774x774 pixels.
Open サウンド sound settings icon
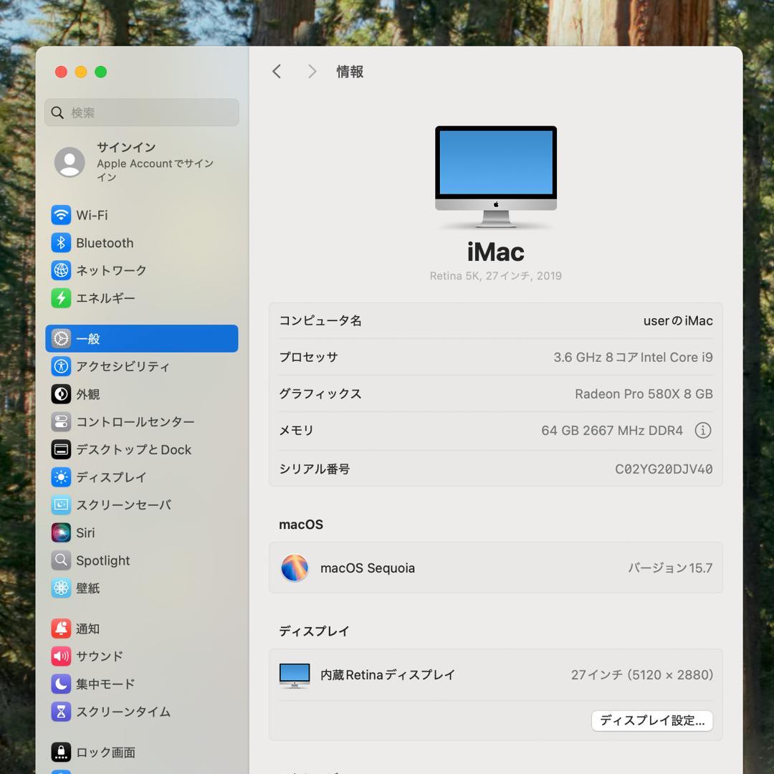[x=61, y=656]
